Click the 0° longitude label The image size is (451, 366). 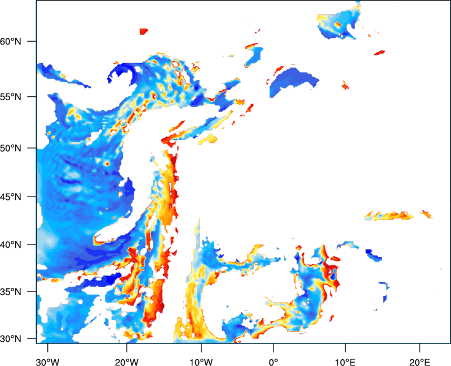point(273,361)
